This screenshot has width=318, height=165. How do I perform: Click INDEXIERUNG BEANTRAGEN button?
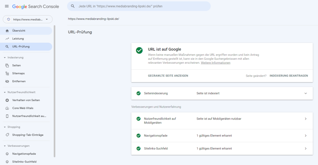click(288, 76)
